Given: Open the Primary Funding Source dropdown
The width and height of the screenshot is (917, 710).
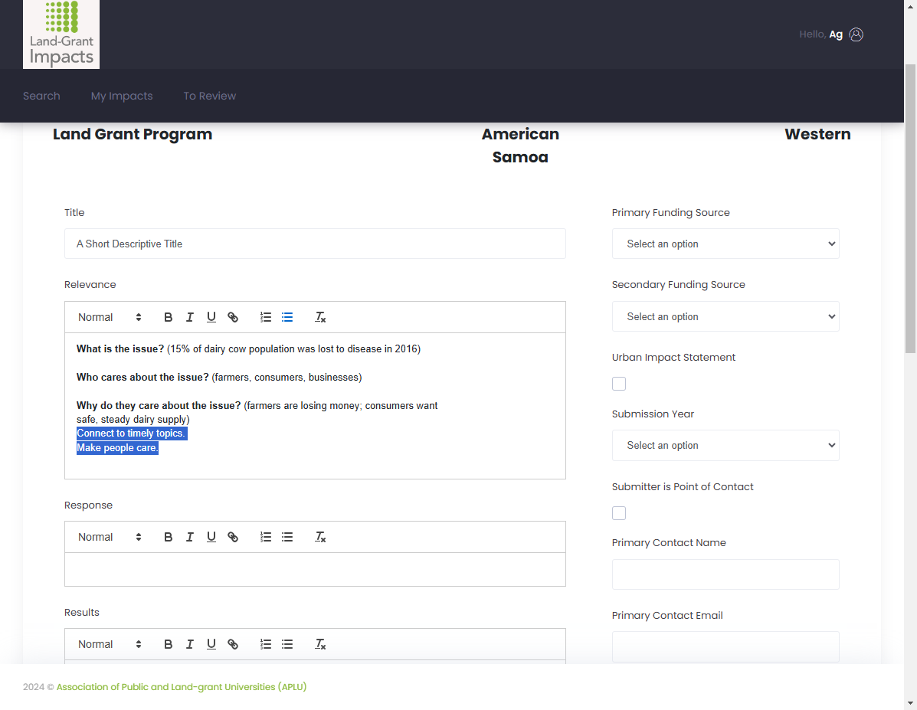Looking at the screenshot, I should pyautogui.click(x=725, y=244).
